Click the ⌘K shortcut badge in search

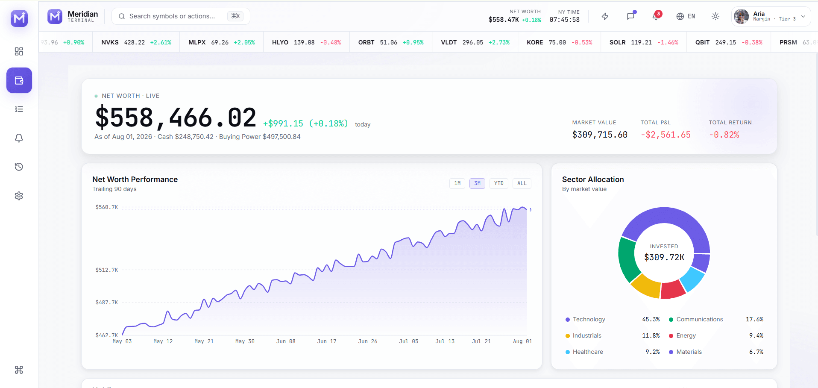click(x=235, y=16)
